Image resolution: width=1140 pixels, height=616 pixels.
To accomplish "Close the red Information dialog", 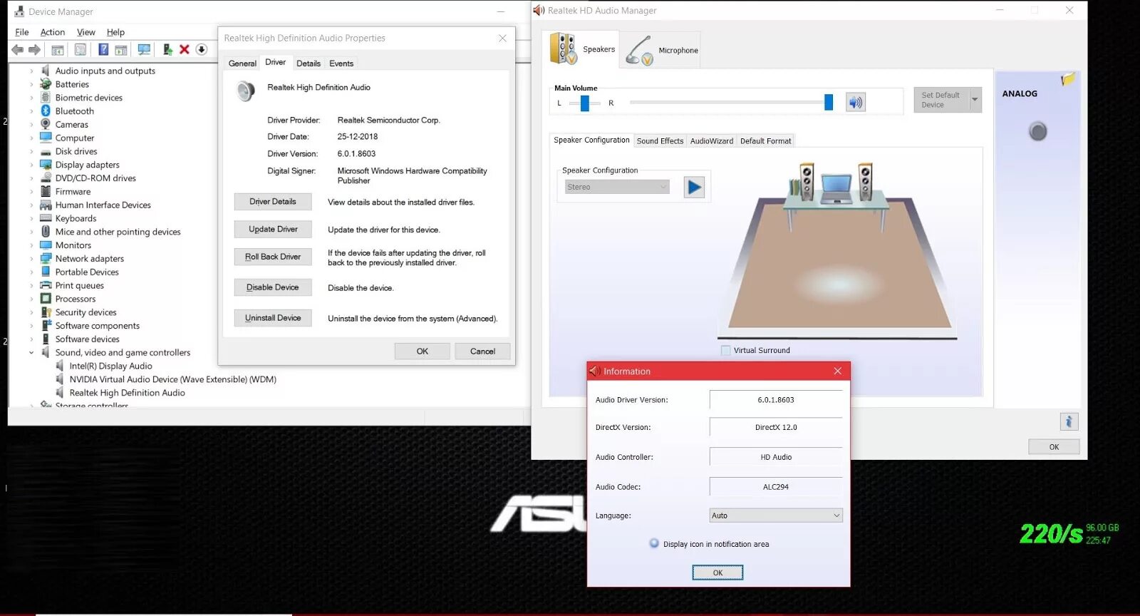I will (838, 371).
